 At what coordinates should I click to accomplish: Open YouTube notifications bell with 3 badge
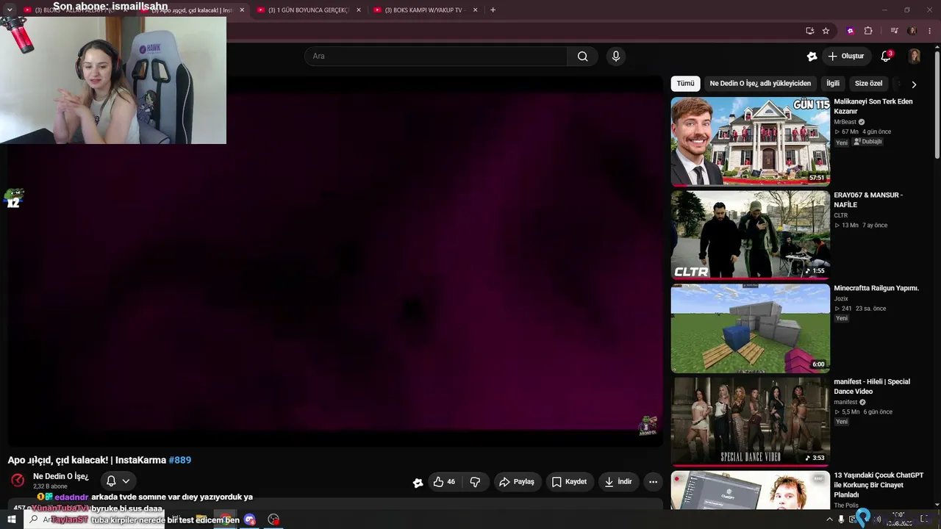tap(886, 57)
